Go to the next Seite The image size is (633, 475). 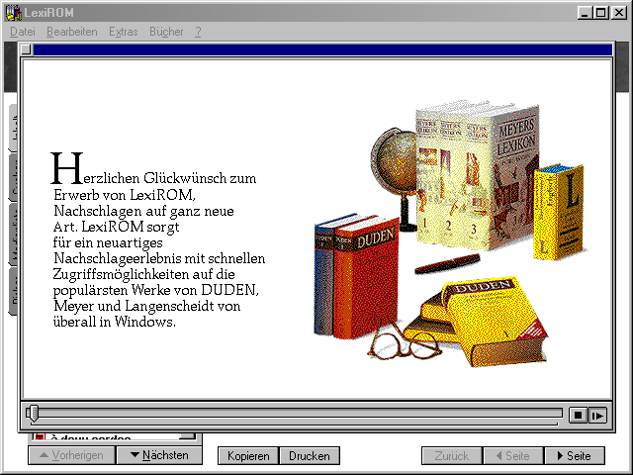575,455
